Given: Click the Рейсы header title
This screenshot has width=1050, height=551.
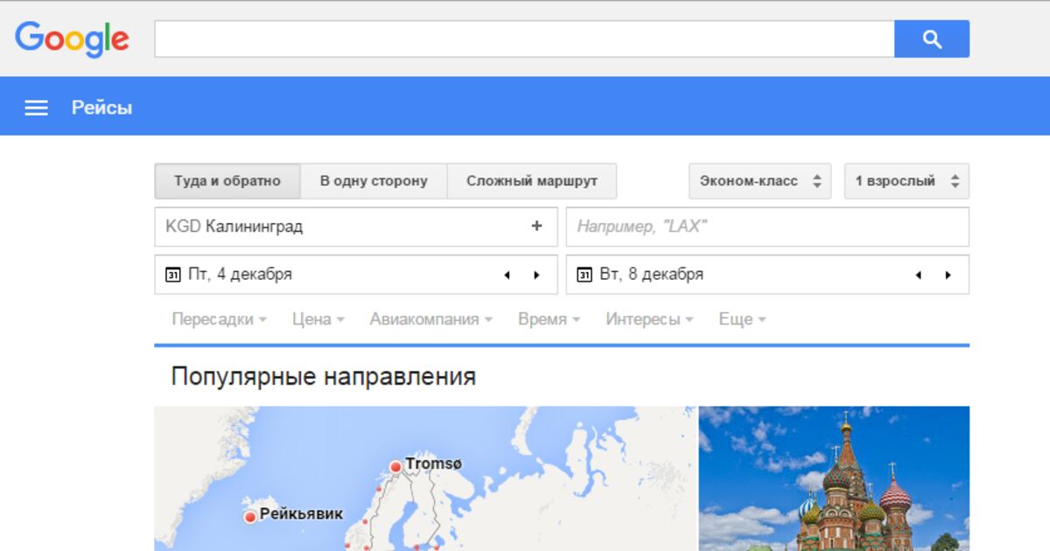Looking at the screenshot, I should click(101, 108).
